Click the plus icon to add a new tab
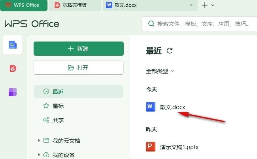The image size is (257, 159). [205, 5]
